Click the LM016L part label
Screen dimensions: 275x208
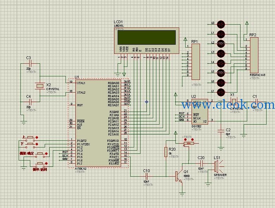[119, 26]
